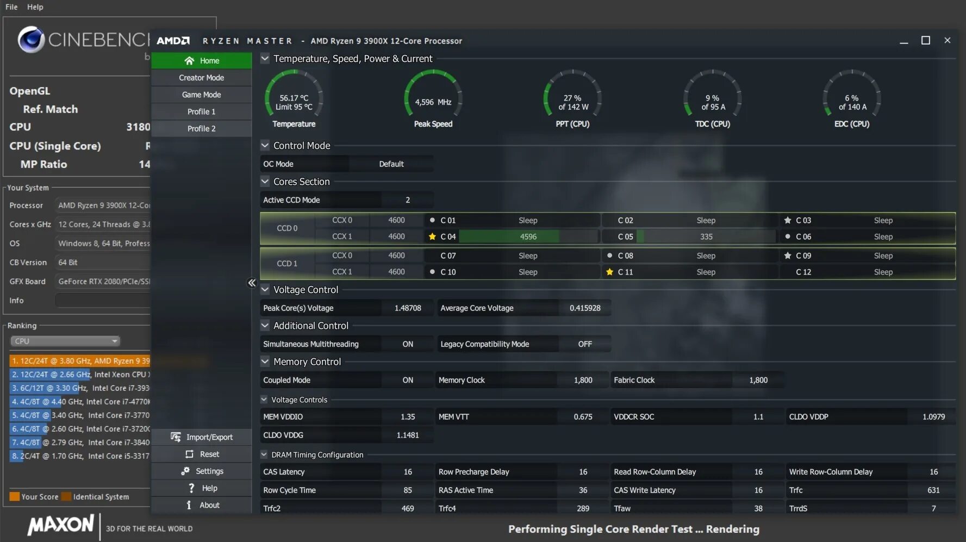
Task: Click the dot marker on core C 08
Action: (609, 256)
